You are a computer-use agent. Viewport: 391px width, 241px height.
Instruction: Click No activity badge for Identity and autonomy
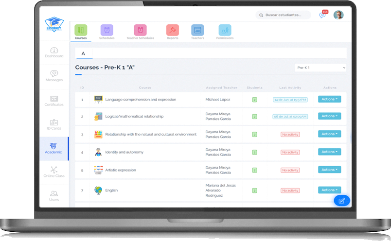pyautogui.click(x=290, y=152)
